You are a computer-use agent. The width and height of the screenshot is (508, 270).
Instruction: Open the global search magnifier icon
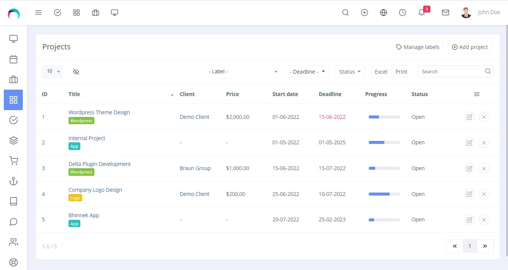(346, 13)
